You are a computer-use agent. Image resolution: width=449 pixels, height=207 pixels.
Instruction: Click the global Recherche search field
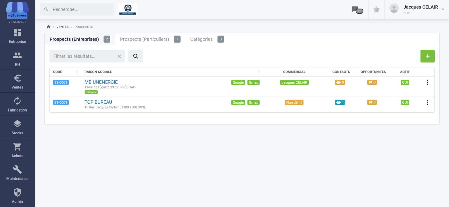point(77,9)
